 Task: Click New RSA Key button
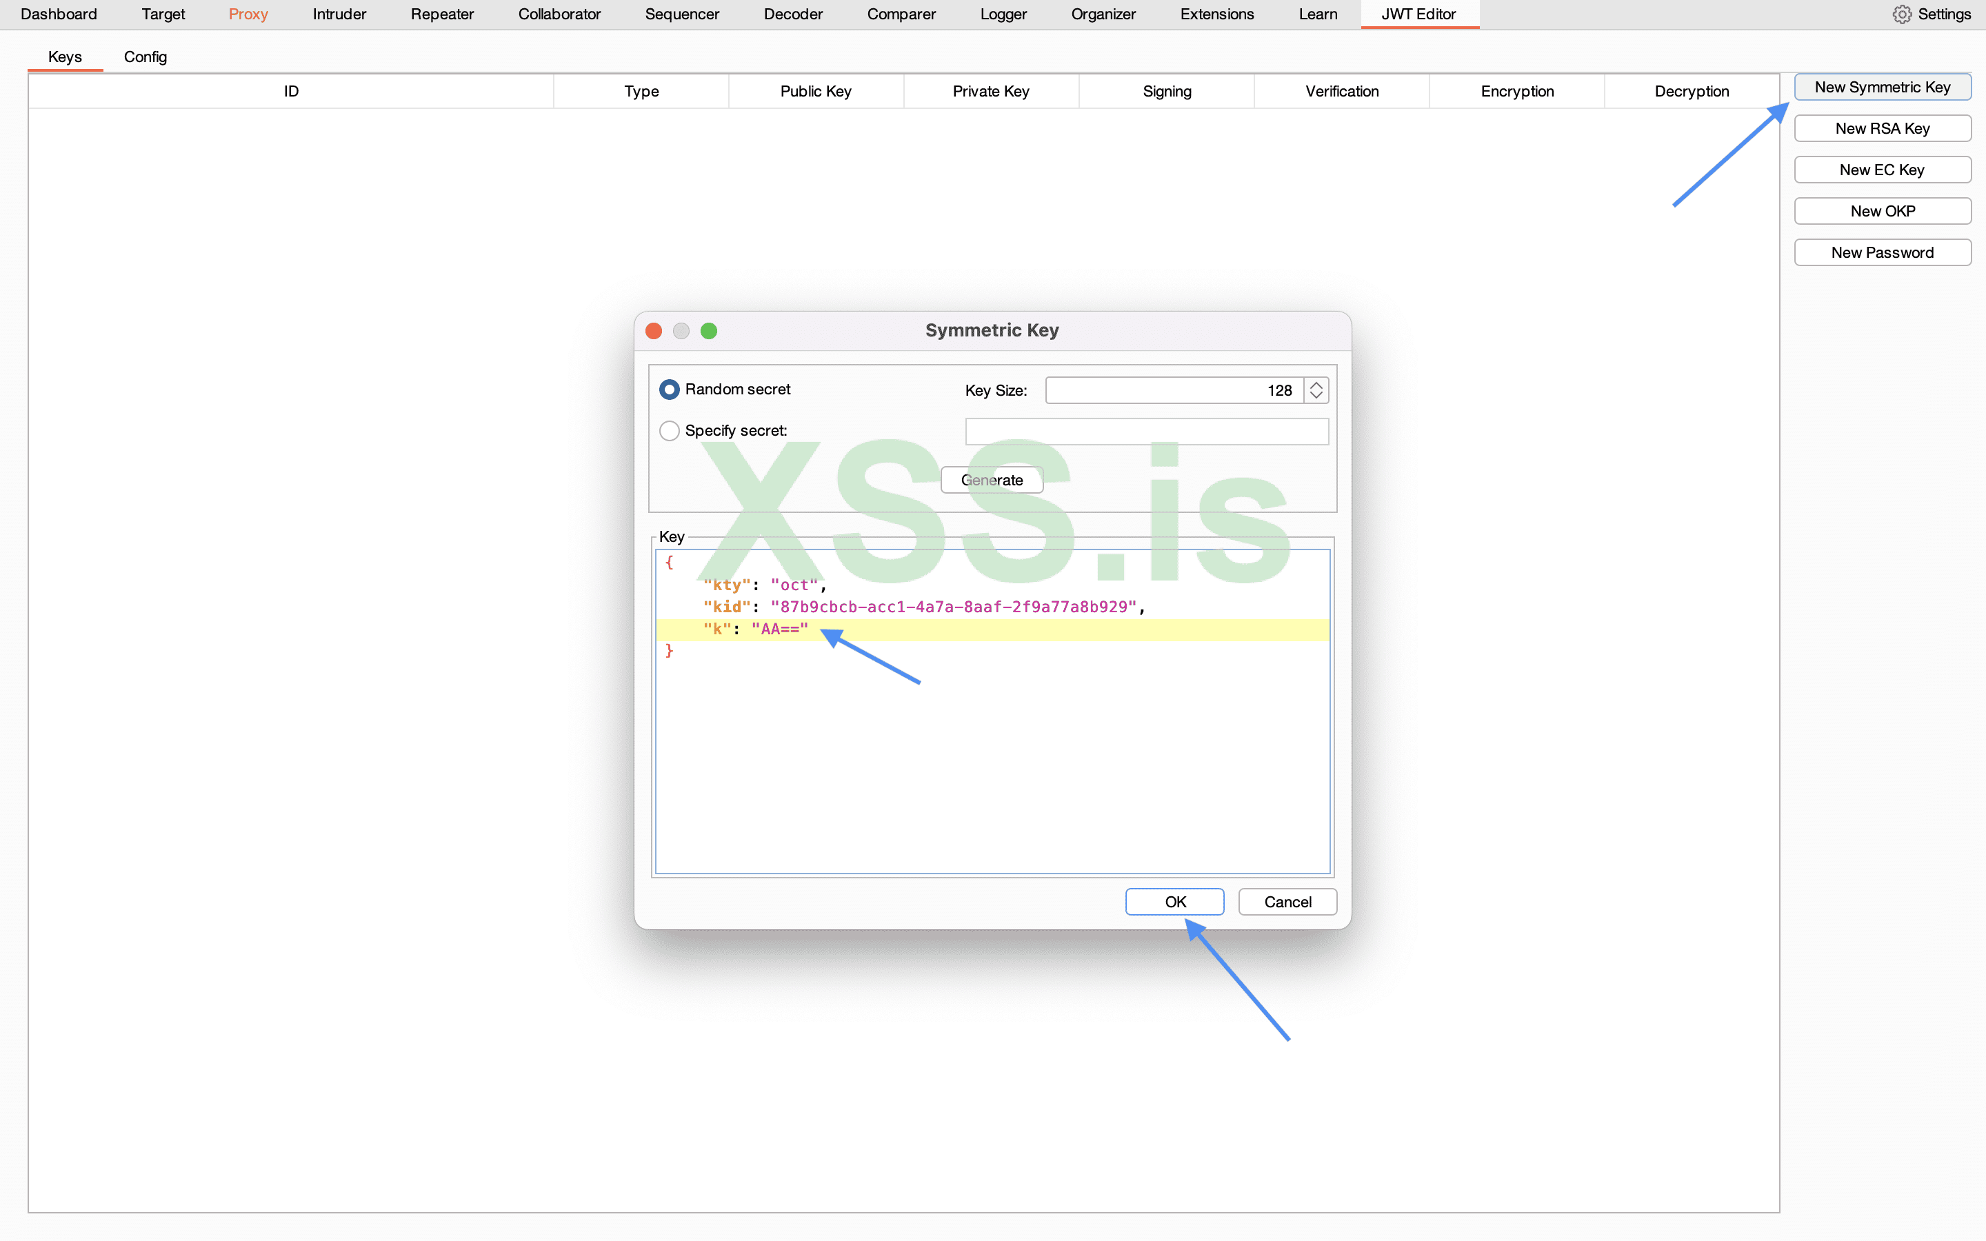1882,129
